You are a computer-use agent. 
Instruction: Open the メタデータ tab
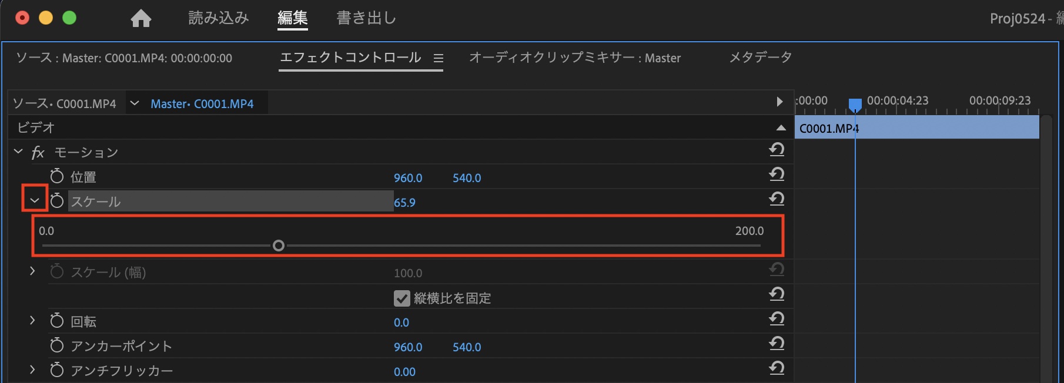point(760,58)
